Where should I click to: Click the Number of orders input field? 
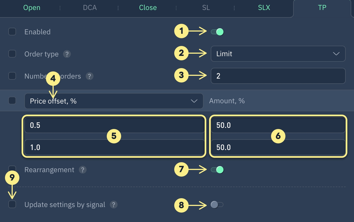click(278, 76)
